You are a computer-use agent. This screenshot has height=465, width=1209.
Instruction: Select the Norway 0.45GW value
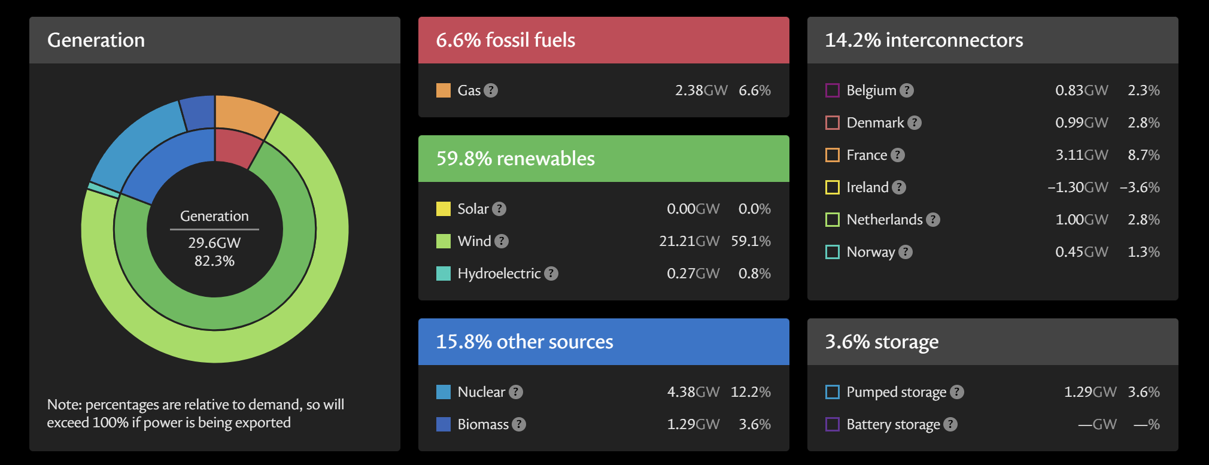(1082, 252)
